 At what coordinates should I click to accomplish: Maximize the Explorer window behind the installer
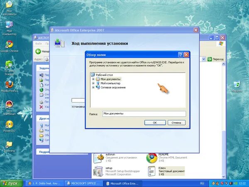click(217, 38)
